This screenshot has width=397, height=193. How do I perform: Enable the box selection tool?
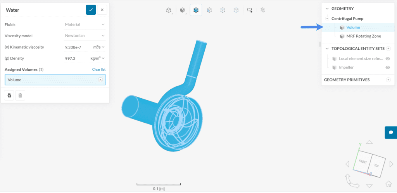(x=250, y=10)
